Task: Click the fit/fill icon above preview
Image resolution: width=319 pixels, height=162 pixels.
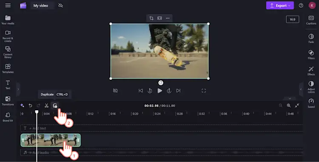Action: [x=159, y=18]
